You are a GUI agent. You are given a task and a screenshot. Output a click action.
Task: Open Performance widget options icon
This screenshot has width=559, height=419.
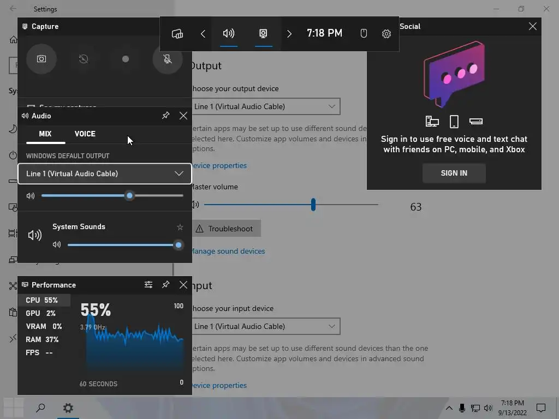(x=148, y=285)
